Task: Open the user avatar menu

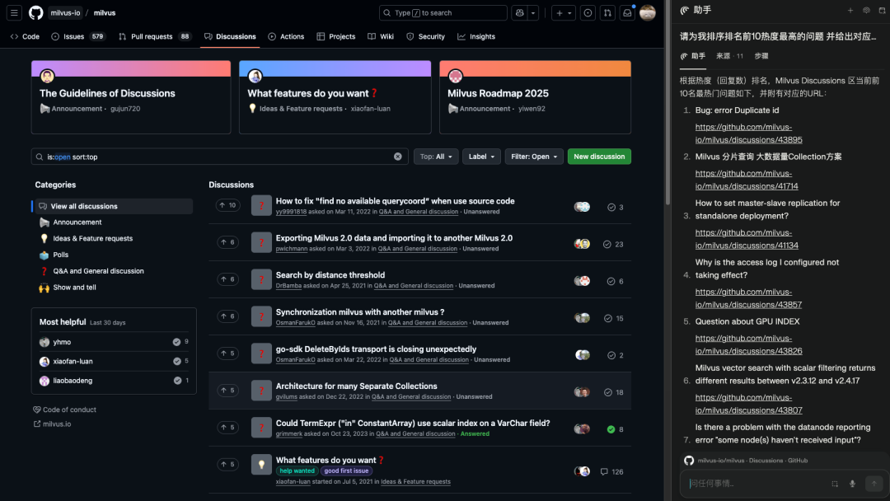Action: coord(648,12)
